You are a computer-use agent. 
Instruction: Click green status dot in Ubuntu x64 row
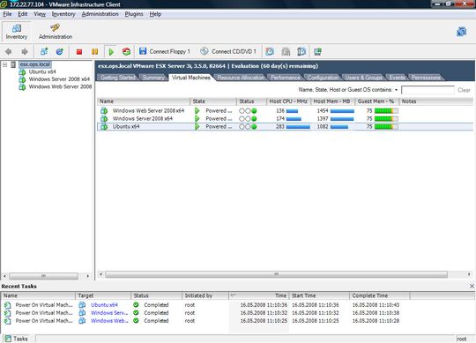click(254, 127)
